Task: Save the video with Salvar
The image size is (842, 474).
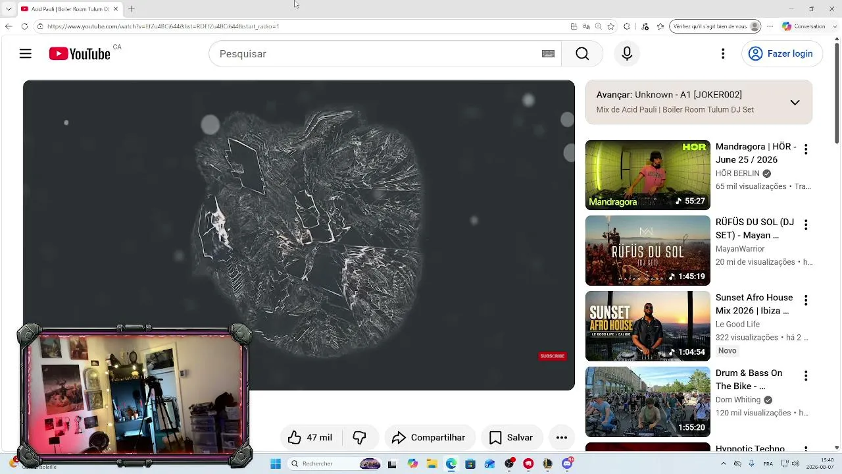Action: [511, 438]
